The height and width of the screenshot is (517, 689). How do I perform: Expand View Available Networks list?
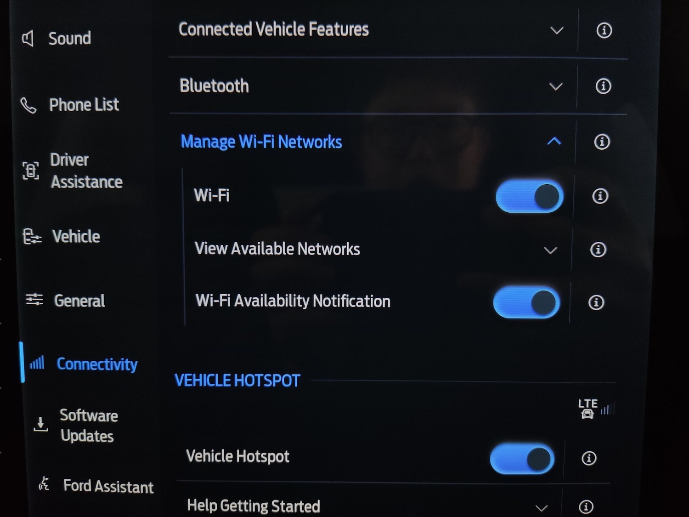(550, 250)
